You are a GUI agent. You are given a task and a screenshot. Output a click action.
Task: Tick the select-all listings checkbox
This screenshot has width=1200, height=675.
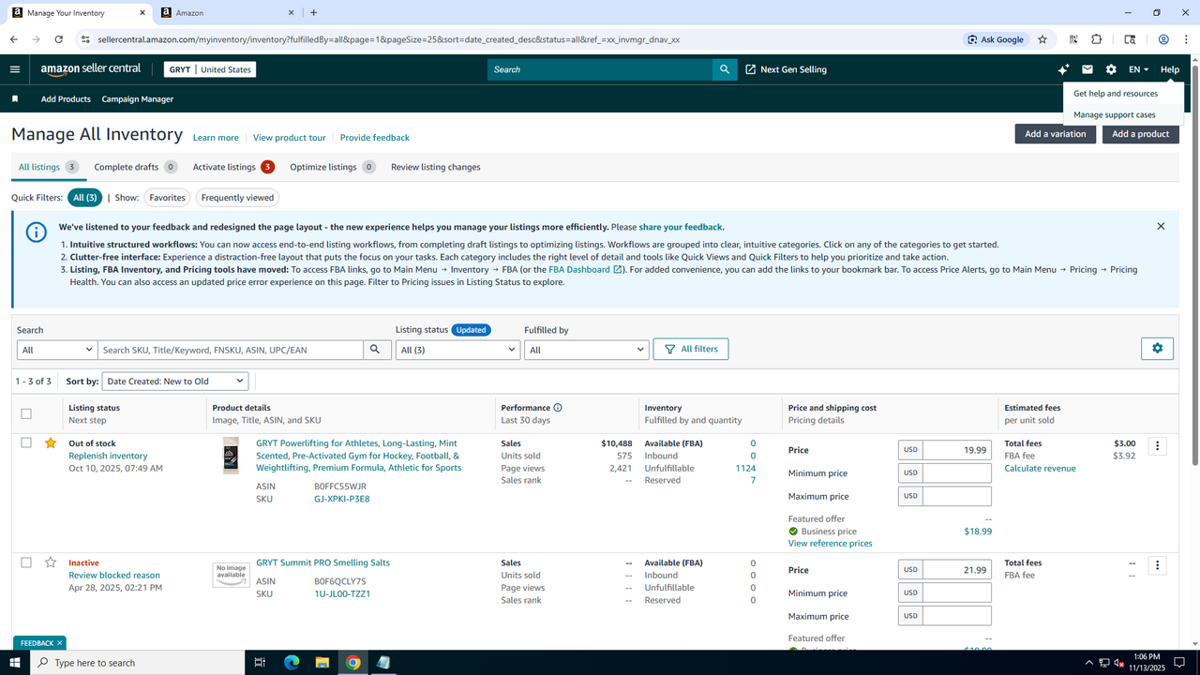click(26, 413)
